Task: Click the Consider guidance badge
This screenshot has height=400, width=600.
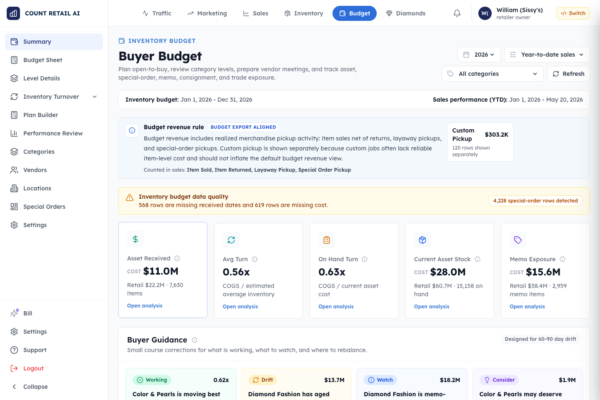Action: [x=499, y=380]
